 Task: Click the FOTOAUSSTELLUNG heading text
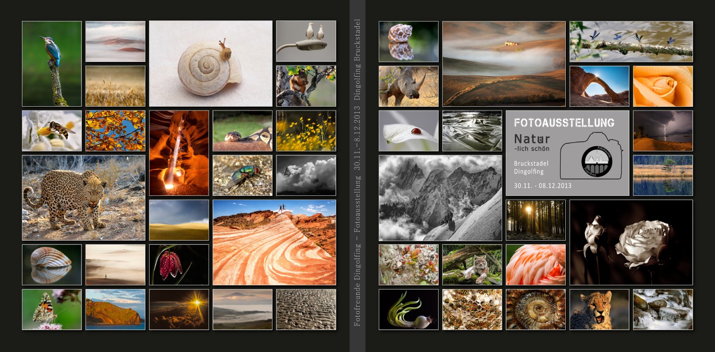tap(563, 123)
